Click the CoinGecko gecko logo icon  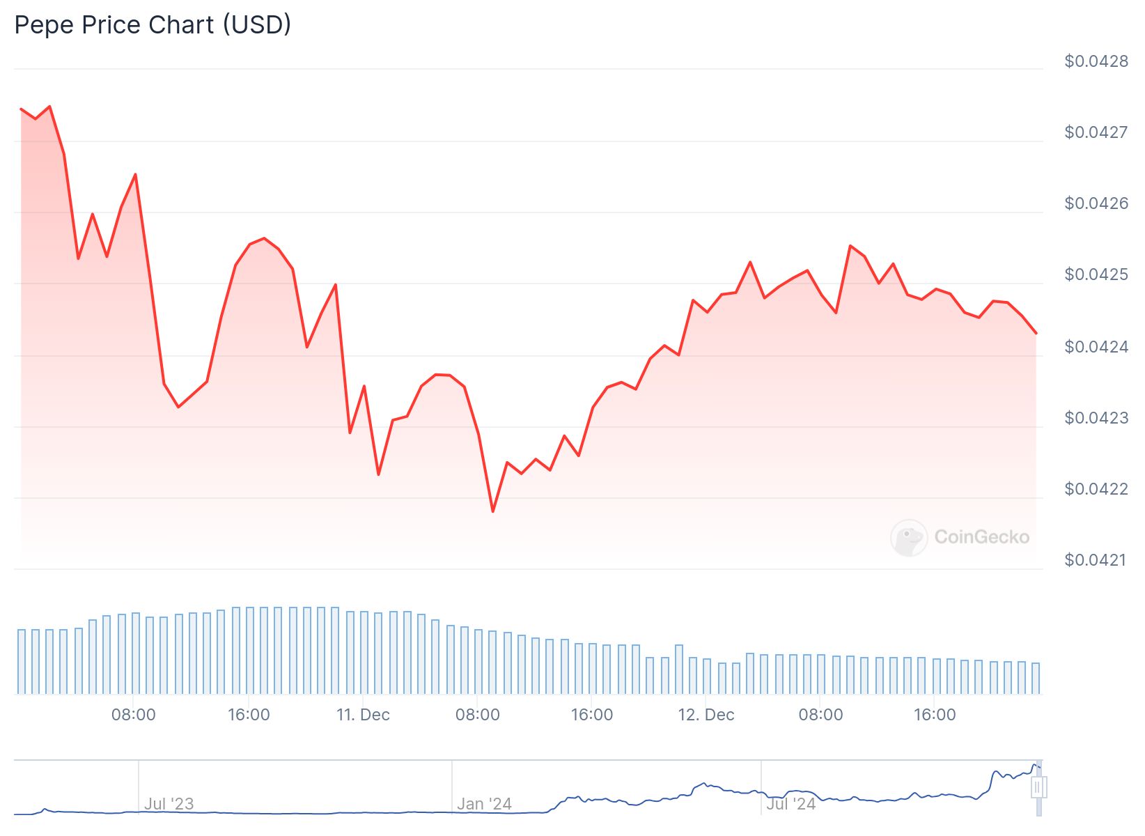[909, 538]
